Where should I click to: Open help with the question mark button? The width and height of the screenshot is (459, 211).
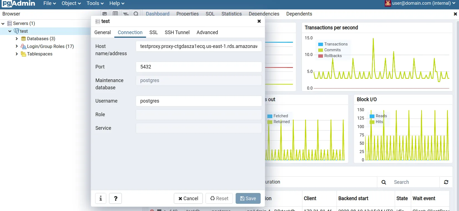pos(116,199)
